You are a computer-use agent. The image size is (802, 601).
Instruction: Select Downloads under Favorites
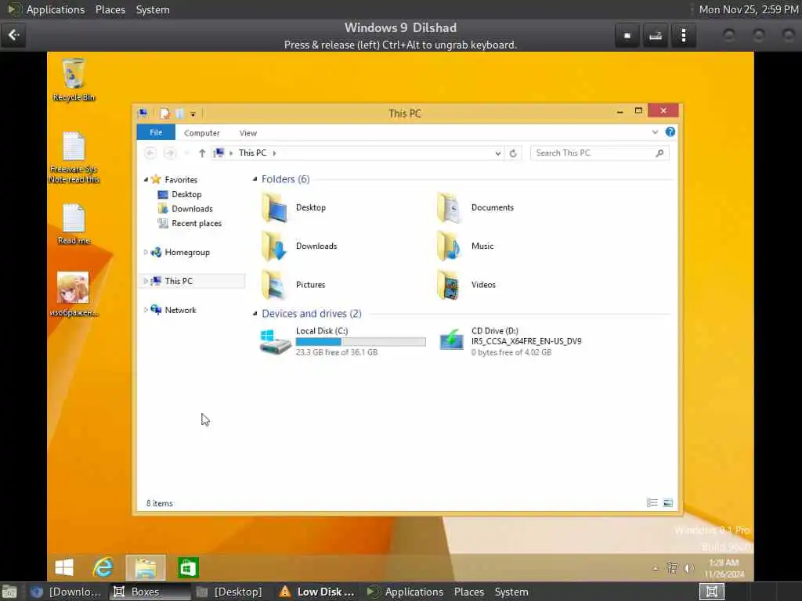pyautogui.click(x=193, y=208)
